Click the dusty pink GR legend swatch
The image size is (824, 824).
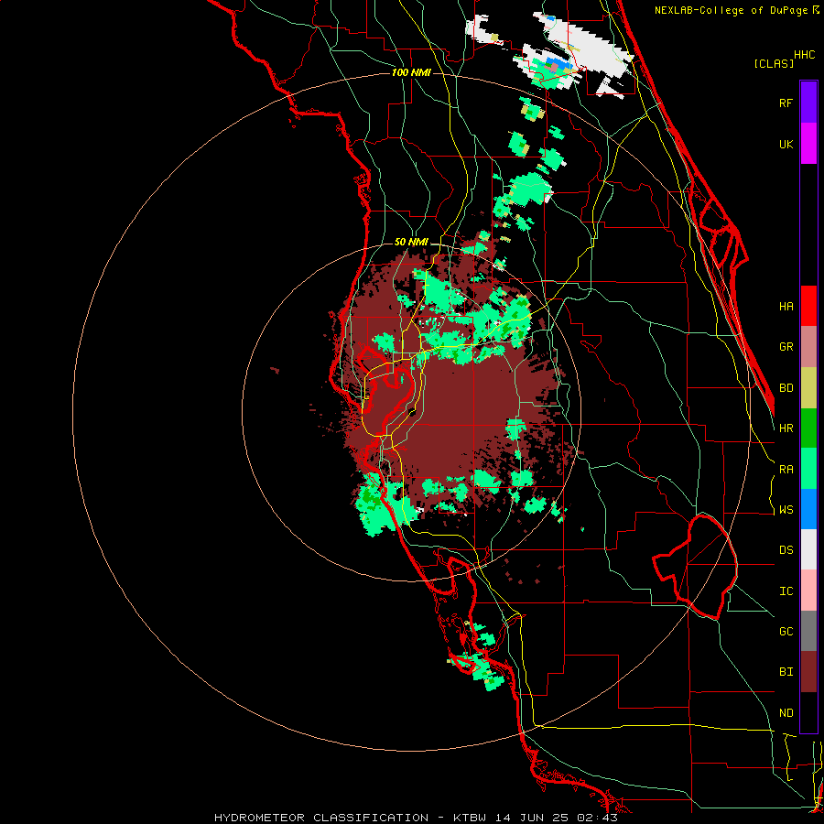click(x=808, y=347)
